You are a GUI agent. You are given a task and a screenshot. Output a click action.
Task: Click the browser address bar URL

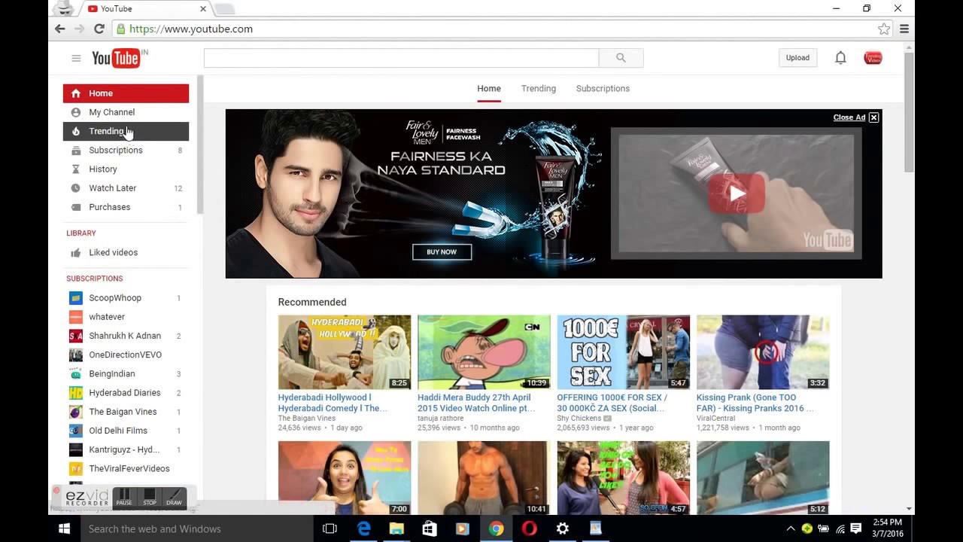pyautogui.click(x=191, y=29)
